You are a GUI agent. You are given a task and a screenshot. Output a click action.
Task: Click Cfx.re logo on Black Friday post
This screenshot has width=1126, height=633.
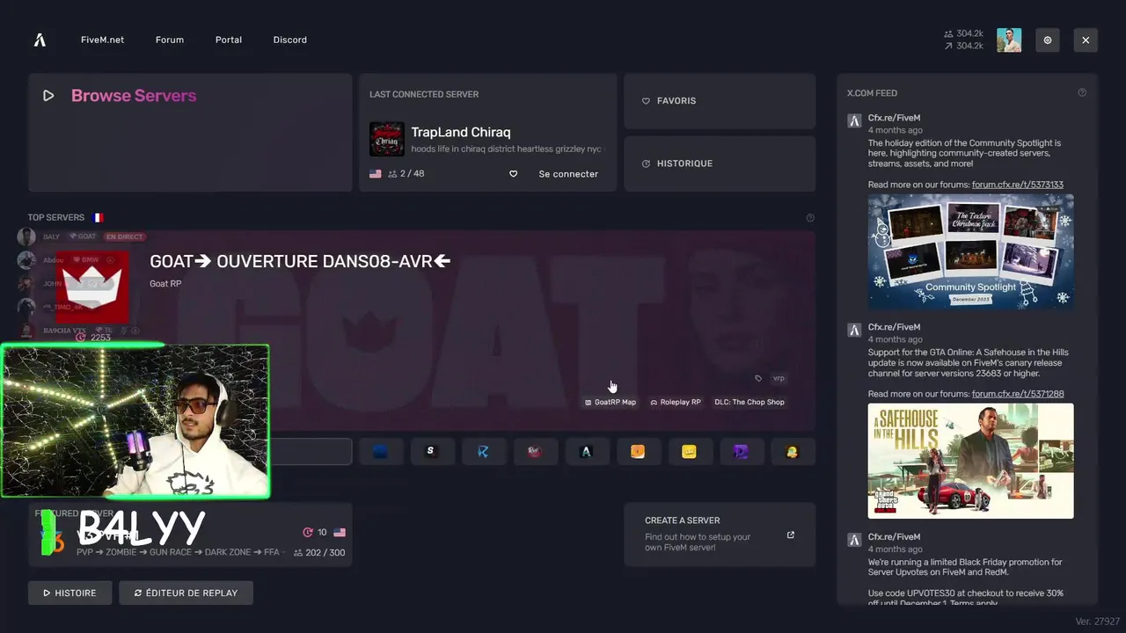[854, 540]
